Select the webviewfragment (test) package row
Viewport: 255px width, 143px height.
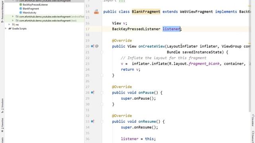click(44, 21)
